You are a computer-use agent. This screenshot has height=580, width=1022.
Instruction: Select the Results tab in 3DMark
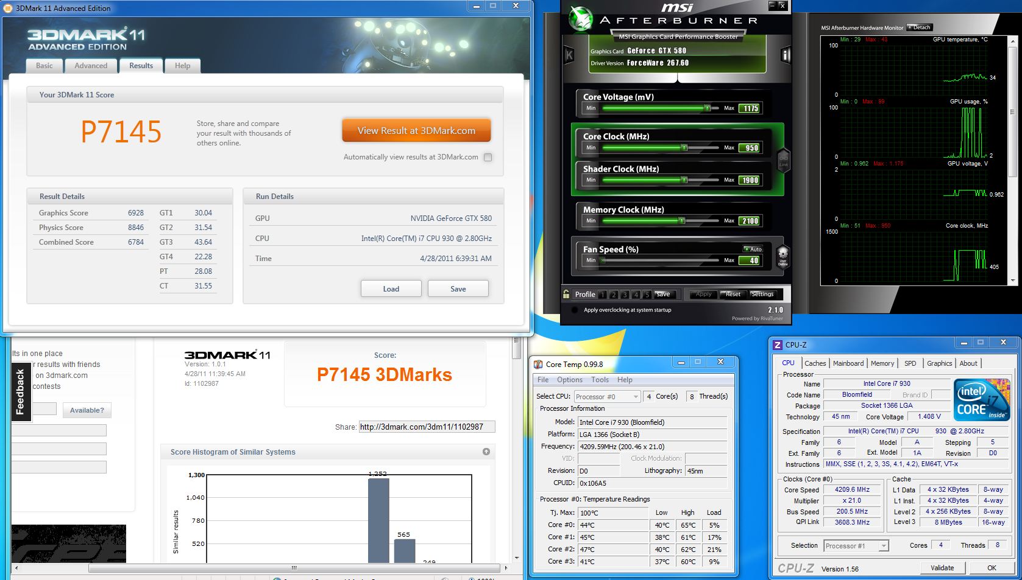point(141,66)
